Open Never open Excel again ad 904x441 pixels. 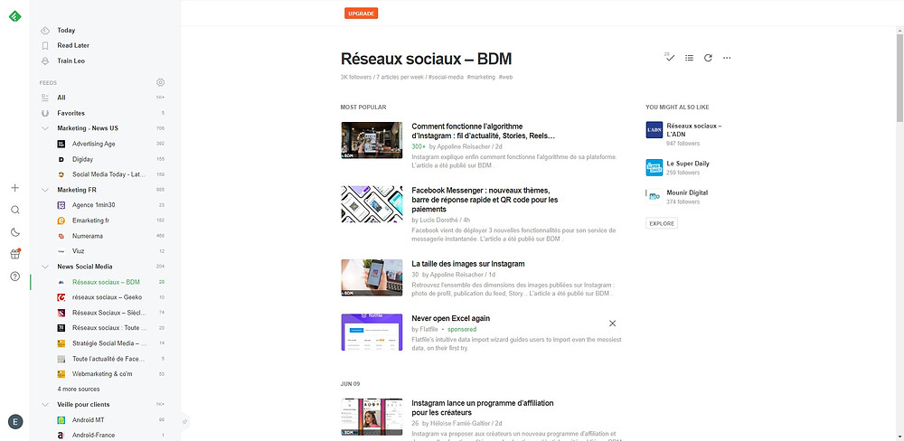tap(451, 318)
